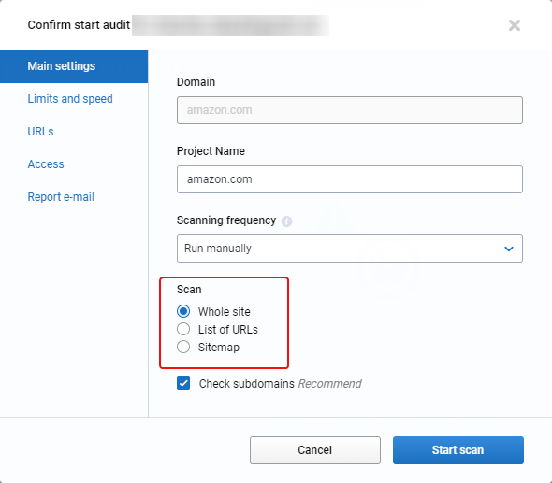Toggle the Check subdomains checkbox
The width and height of the screenshot is (552, 483).
[x=183, y=383]
